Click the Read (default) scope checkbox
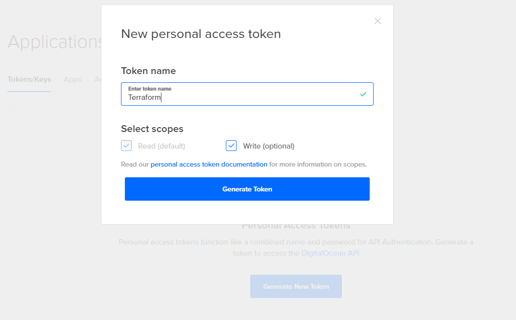Image resolution: width=516 pixels, height=320 pixels. click(126, 145)
